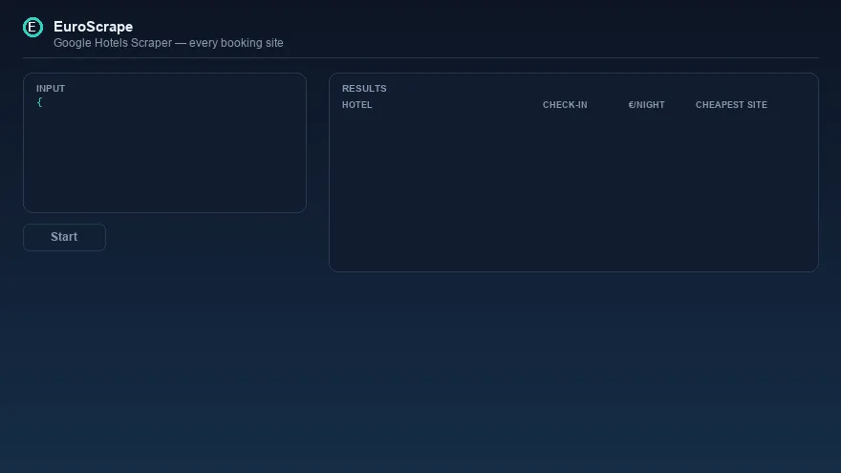
Task: Click the Start button
Action: (64, 237)
